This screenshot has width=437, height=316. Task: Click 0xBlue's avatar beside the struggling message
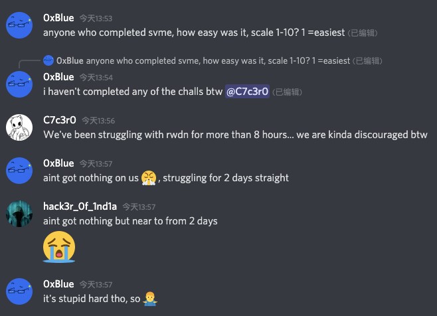(19, 171)
